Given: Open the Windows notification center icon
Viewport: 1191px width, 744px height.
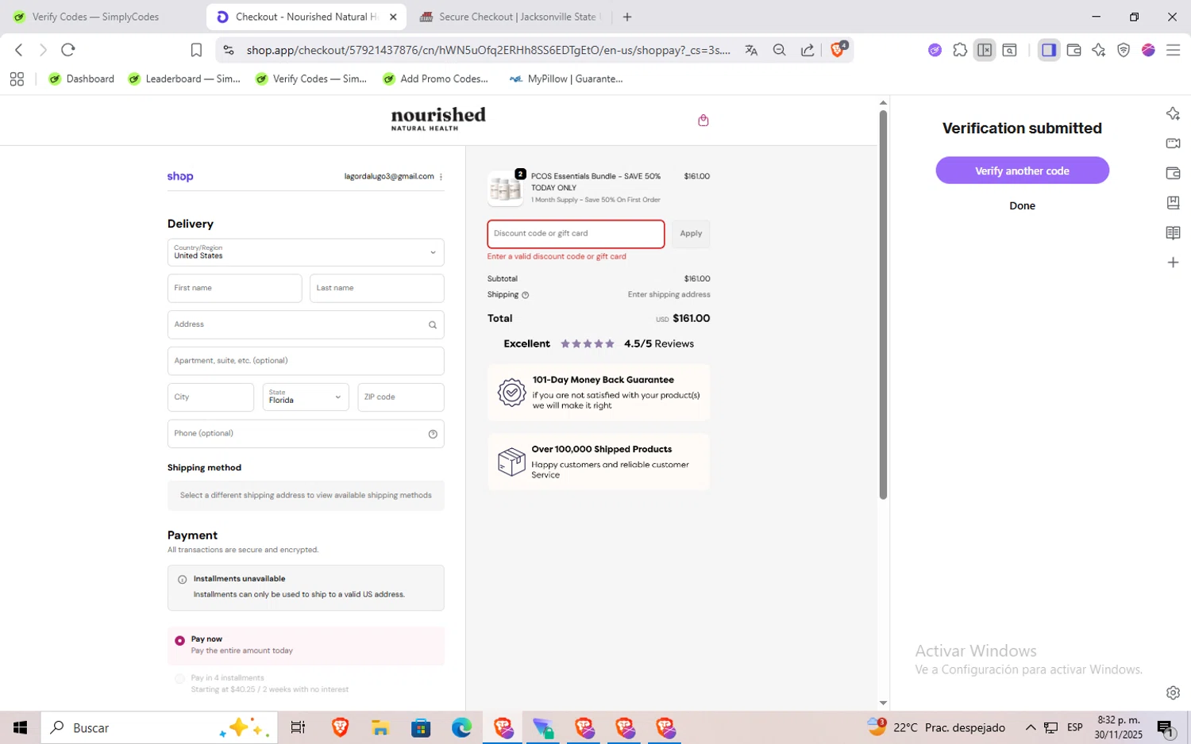Looking at the screenshot, I should 1166,727.
